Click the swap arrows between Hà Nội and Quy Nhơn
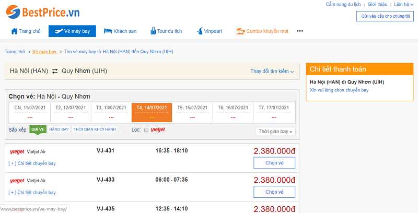This screenshot has width=418, height=213. click(x=55, y=71)
